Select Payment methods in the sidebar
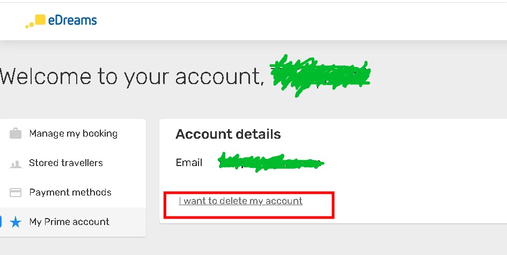Screen dimensions: 507x255 tap(70, 192)
